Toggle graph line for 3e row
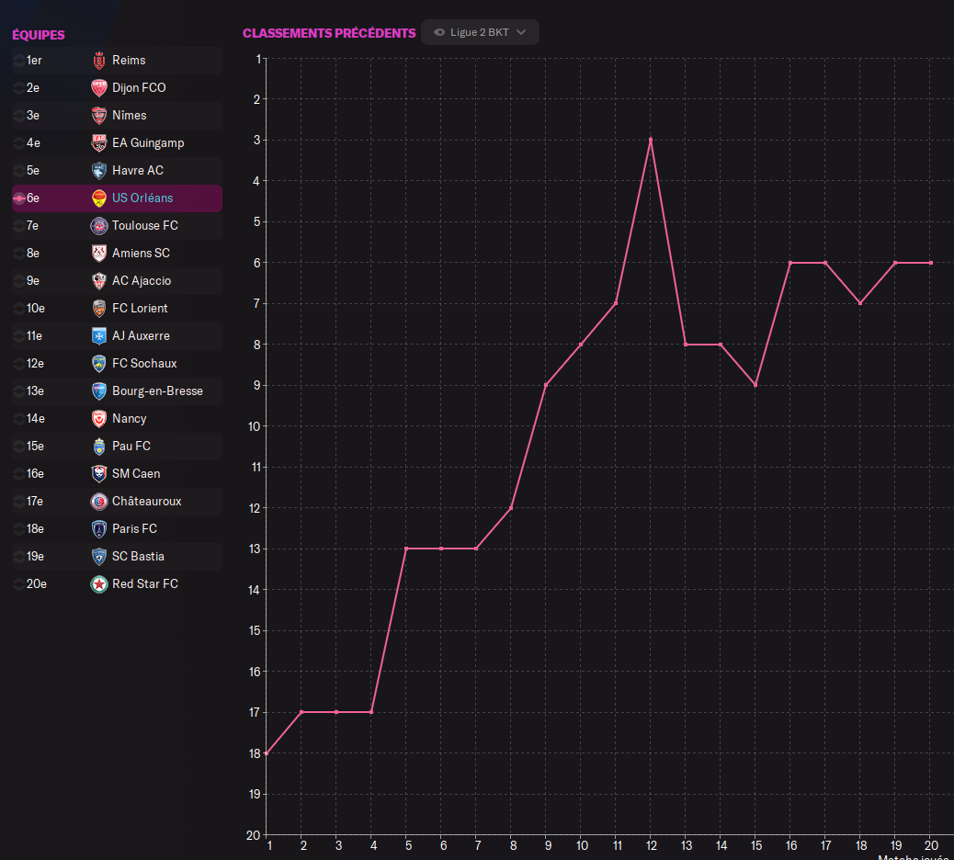Screen dimensions: 954x860 (19, 116)
